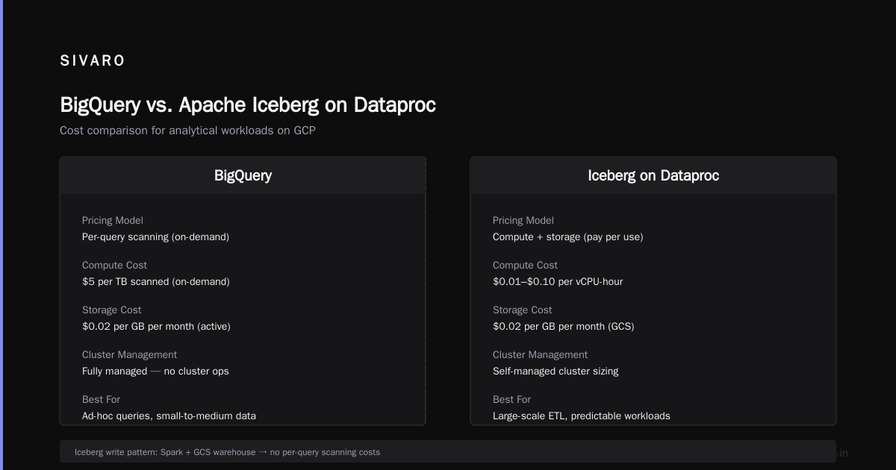896x470 pixels.
Task: Click '$0.02 per GB per month (GCS)'
Action: (x=563, y=327)
